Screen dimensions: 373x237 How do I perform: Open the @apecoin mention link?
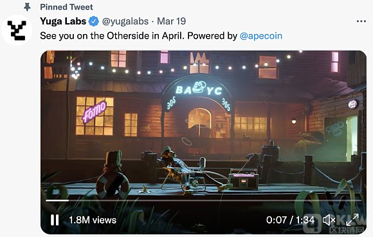261,35
